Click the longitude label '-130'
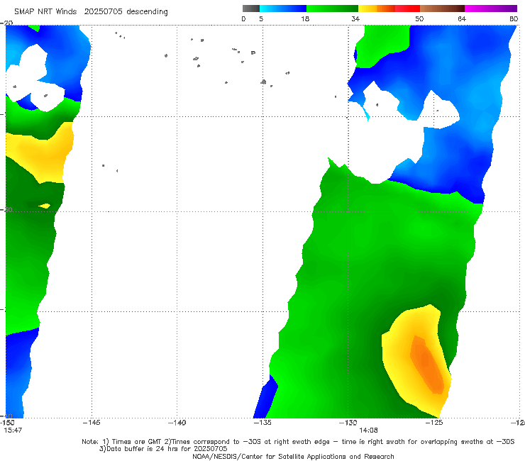Viewport: 525px width, 461px height. coord(348,423)
